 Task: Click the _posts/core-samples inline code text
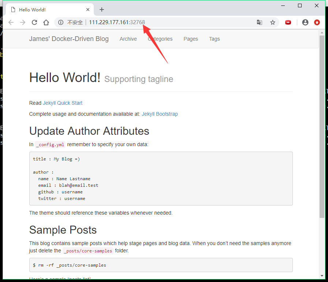pos(88,251)
